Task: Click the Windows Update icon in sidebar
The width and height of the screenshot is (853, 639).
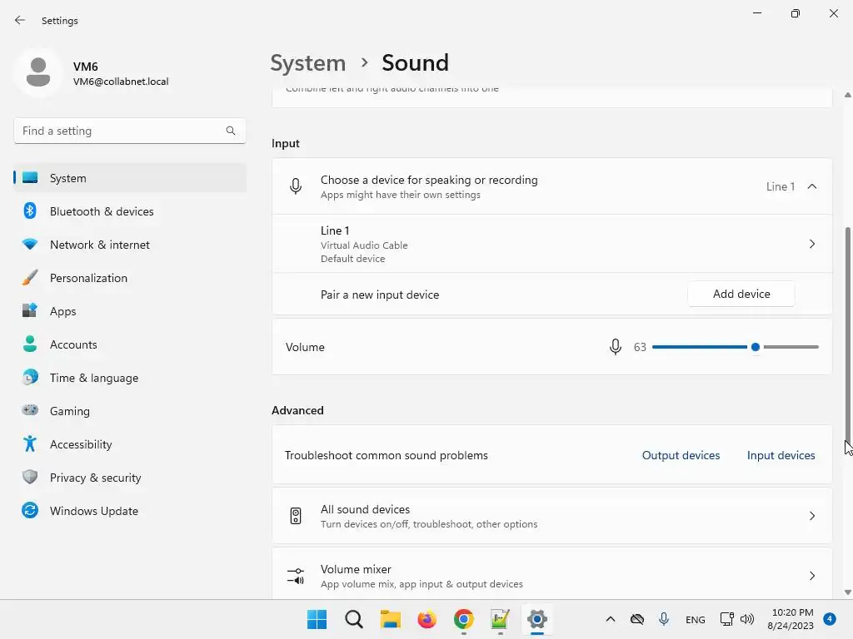Action: (30, 511)
